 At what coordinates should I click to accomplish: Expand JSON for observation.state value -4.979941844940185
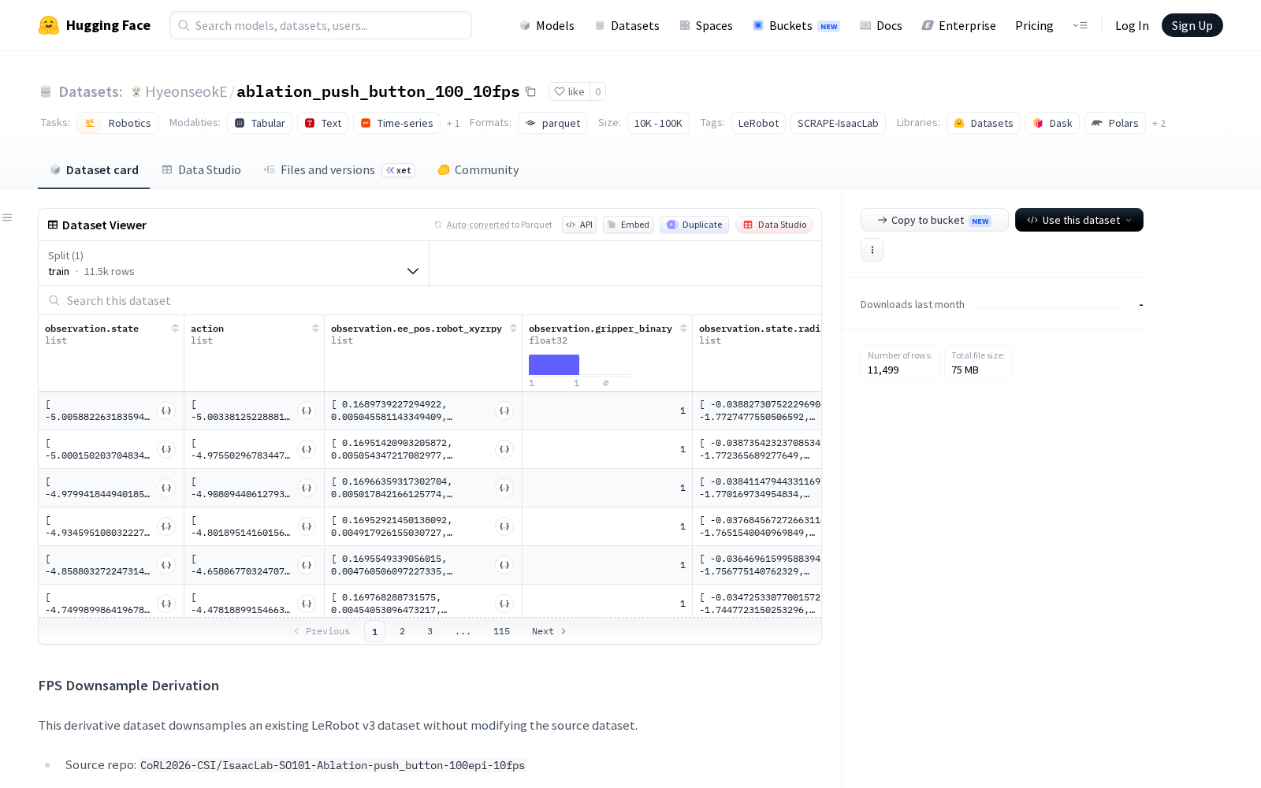(166, 488)
